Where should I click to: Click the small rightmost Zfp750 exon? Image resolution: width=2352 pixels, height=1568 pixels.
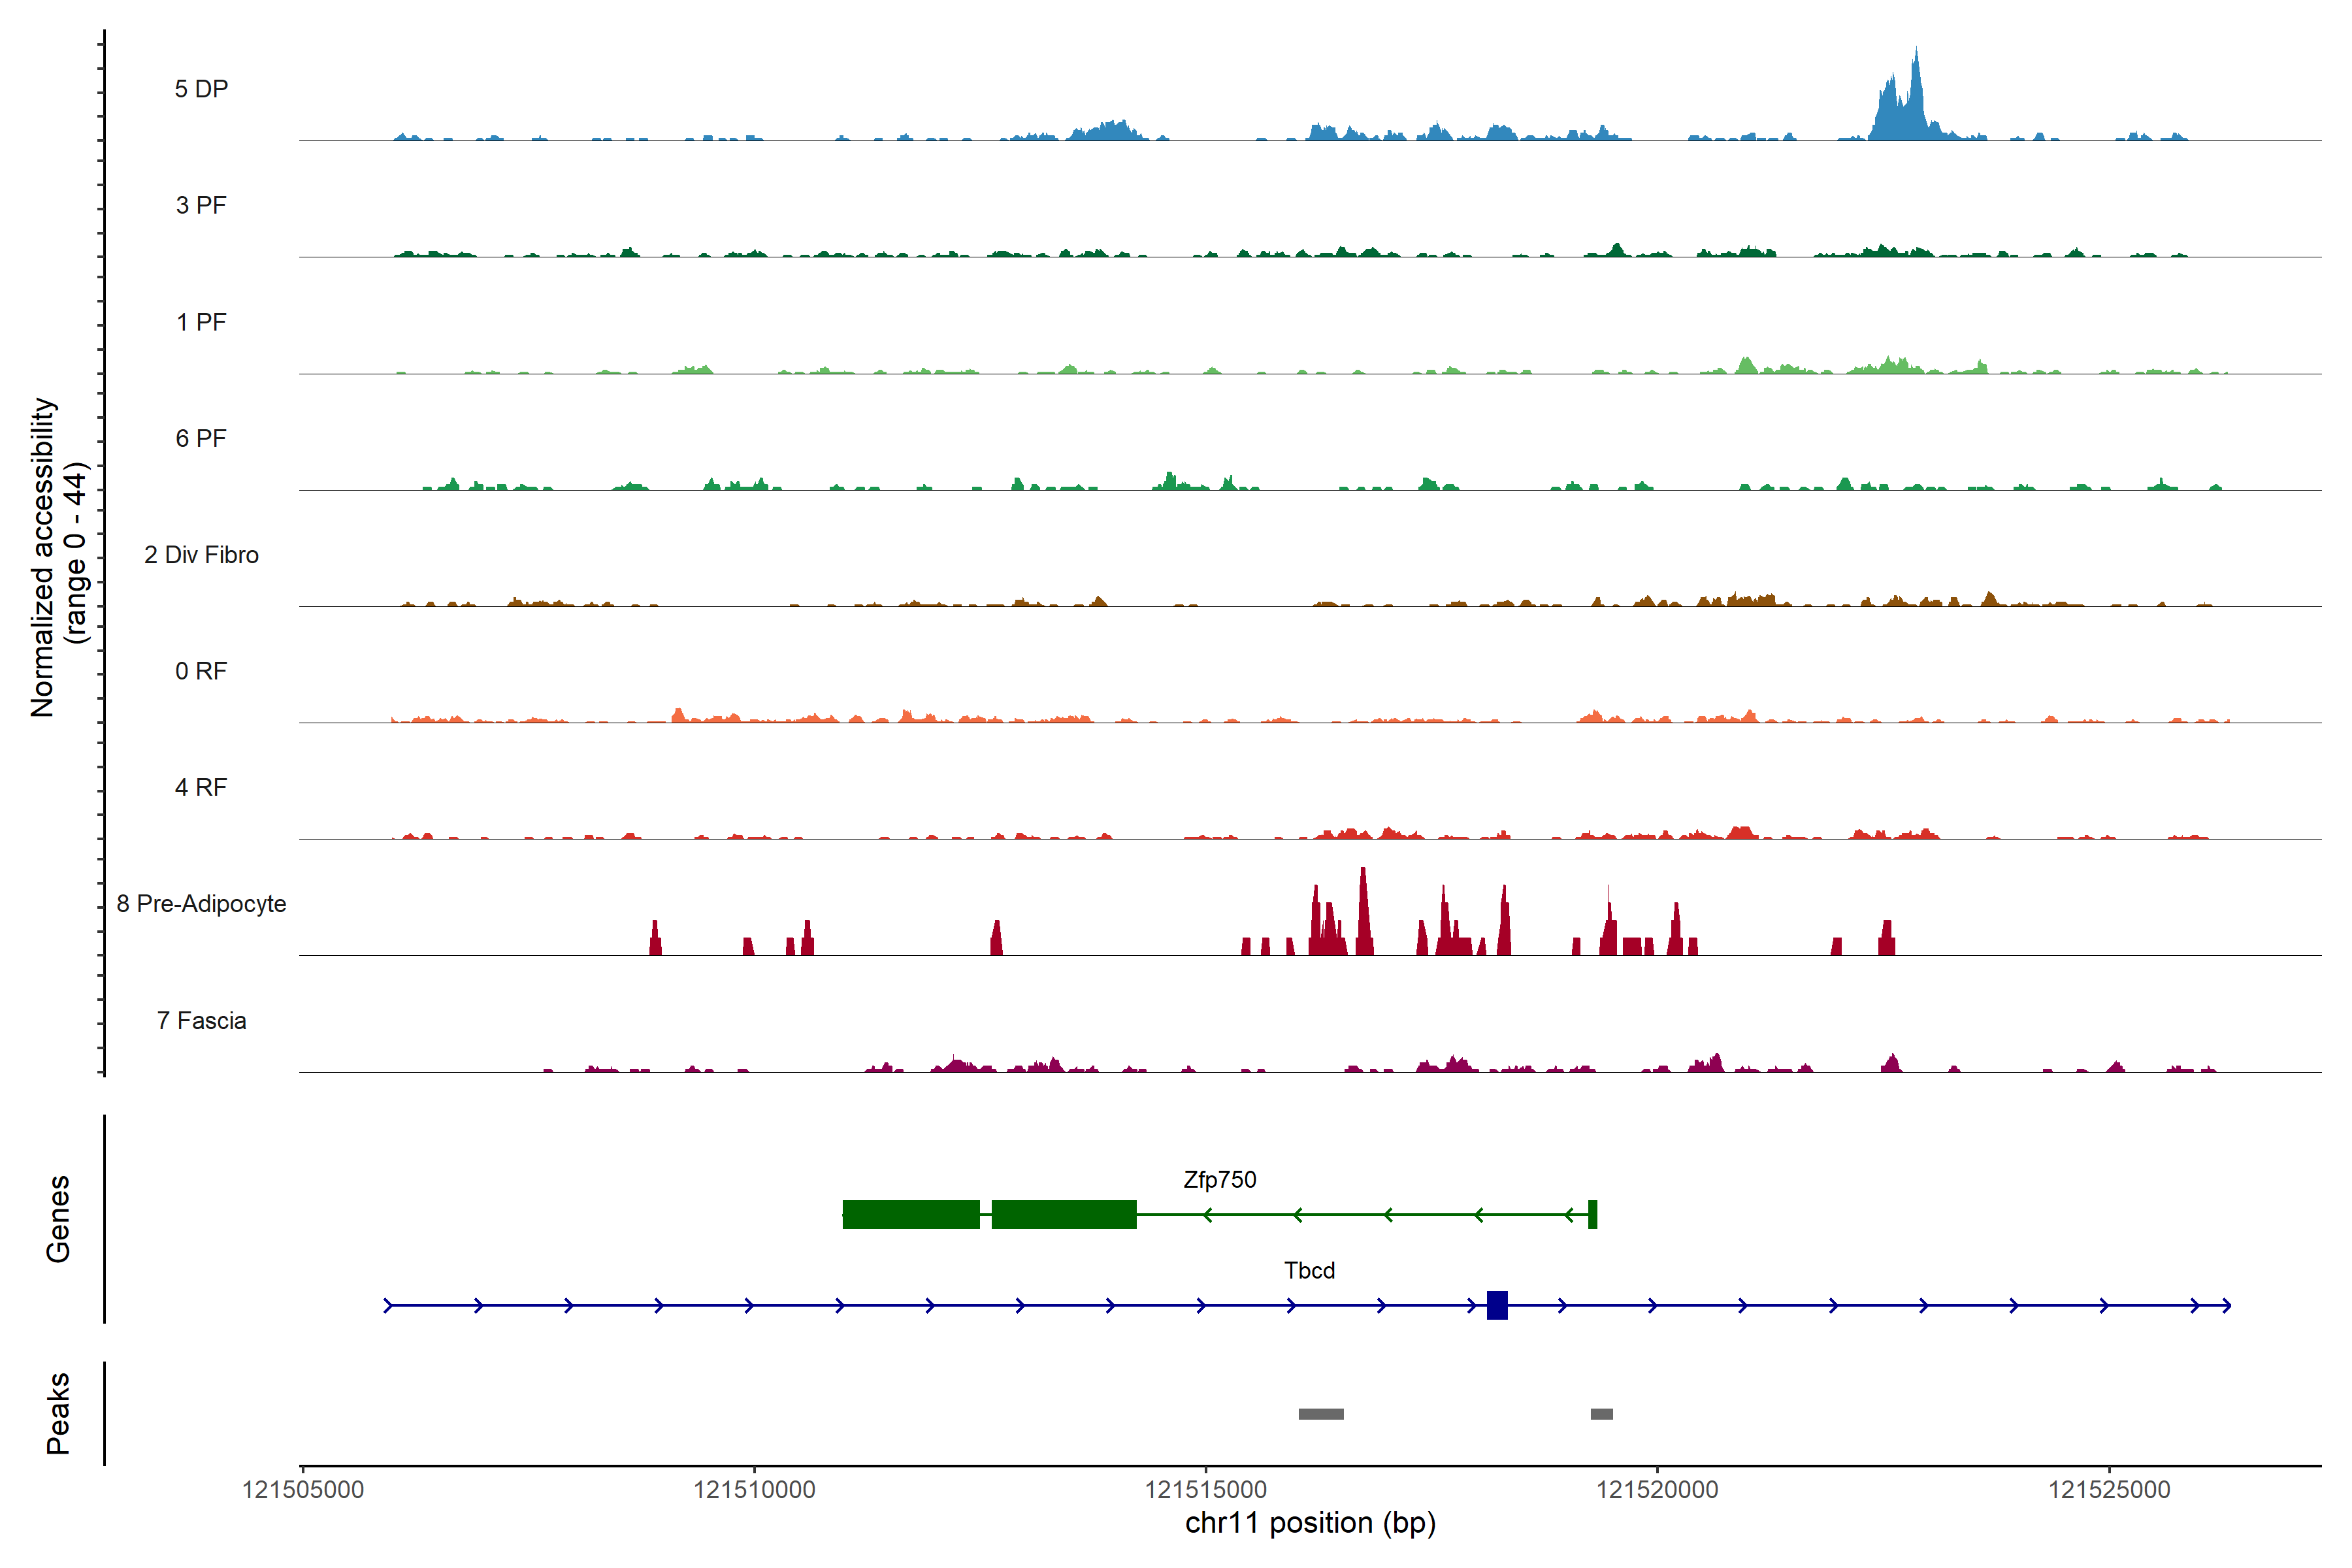click(1593, 1214)
